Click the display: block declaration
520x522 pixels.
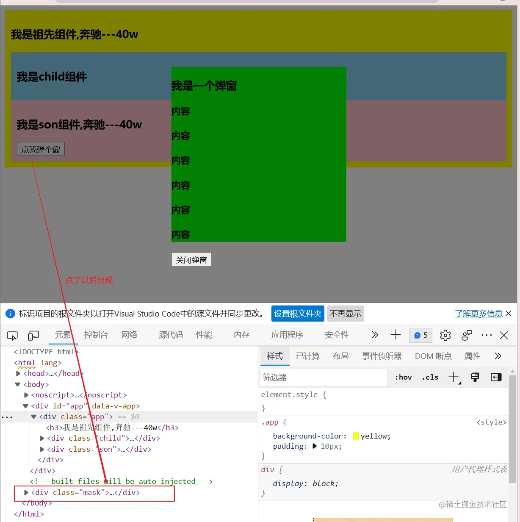pyautogui.click(x=305, y=483)
